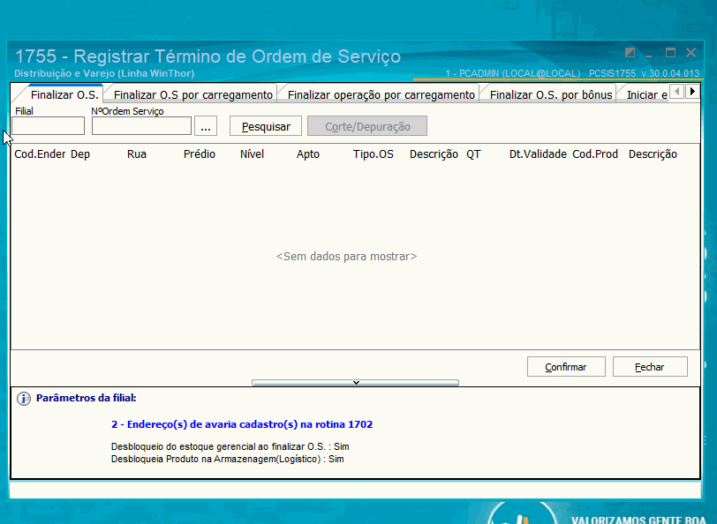Sort by Dt.Validade column header
717x524 pixels.
(x=538, y=154)
